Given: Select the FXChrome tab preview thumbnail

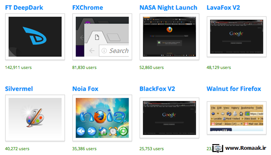Looking at the screenshot, I should pos(102,37).
